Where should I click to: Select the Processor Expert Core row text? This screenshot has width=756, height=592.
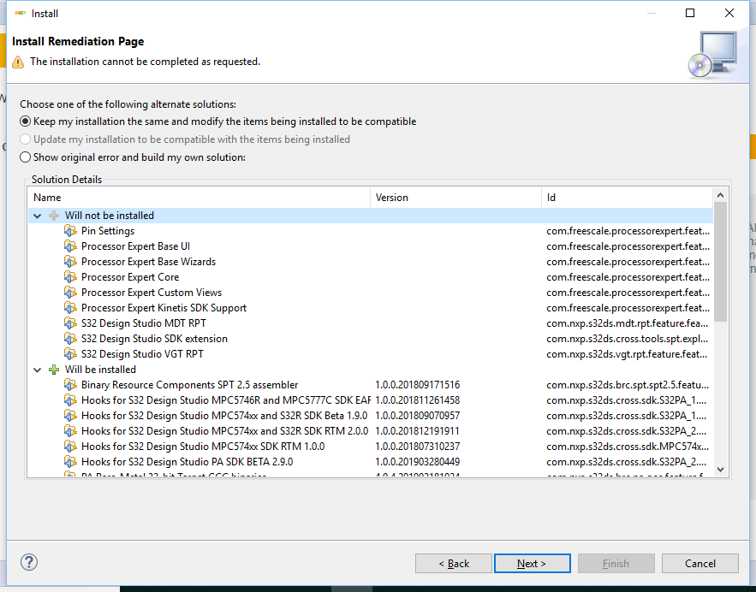(x=130, y=277)
